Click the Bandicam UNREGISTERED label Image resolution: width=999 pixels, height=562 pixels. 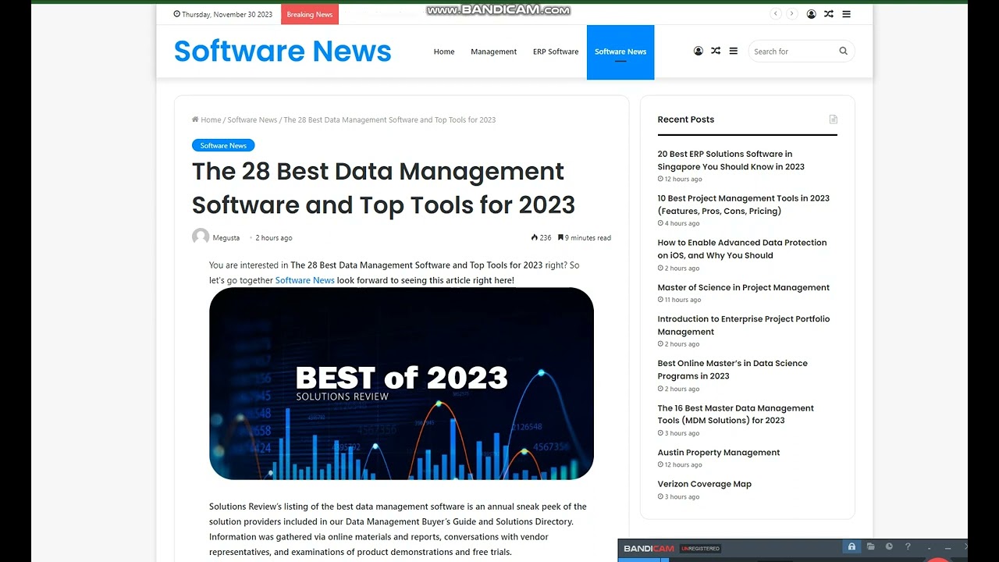tap(702, 548)
